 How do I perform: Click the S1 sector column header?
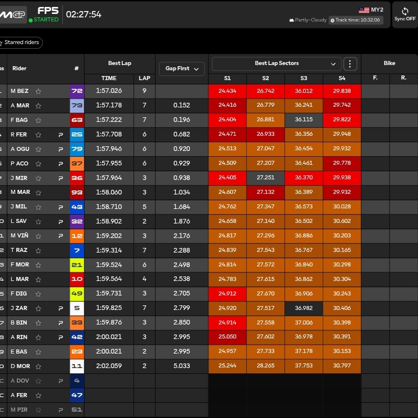(227, 78)
